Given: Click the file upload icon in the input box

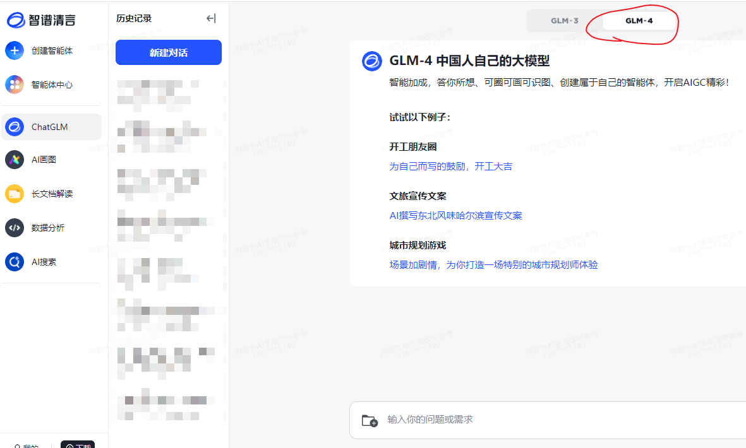Looking at the screenshot, I should click(370, 420).
